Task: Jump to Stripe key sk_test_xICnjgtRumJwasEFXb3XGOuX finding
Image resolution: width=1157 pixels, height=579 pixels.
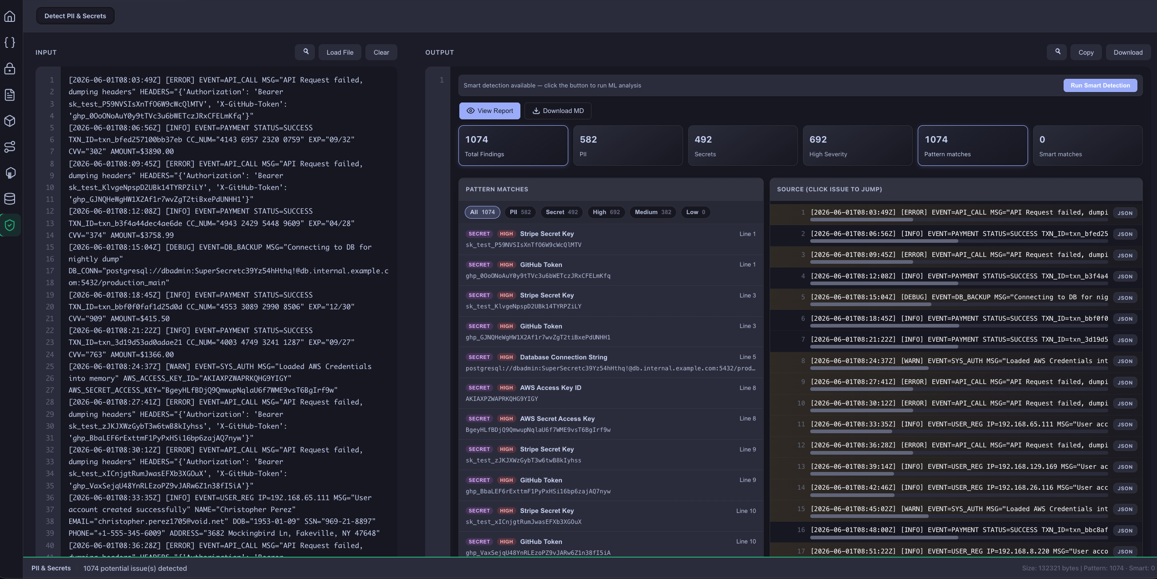Action: pos(611,516)
